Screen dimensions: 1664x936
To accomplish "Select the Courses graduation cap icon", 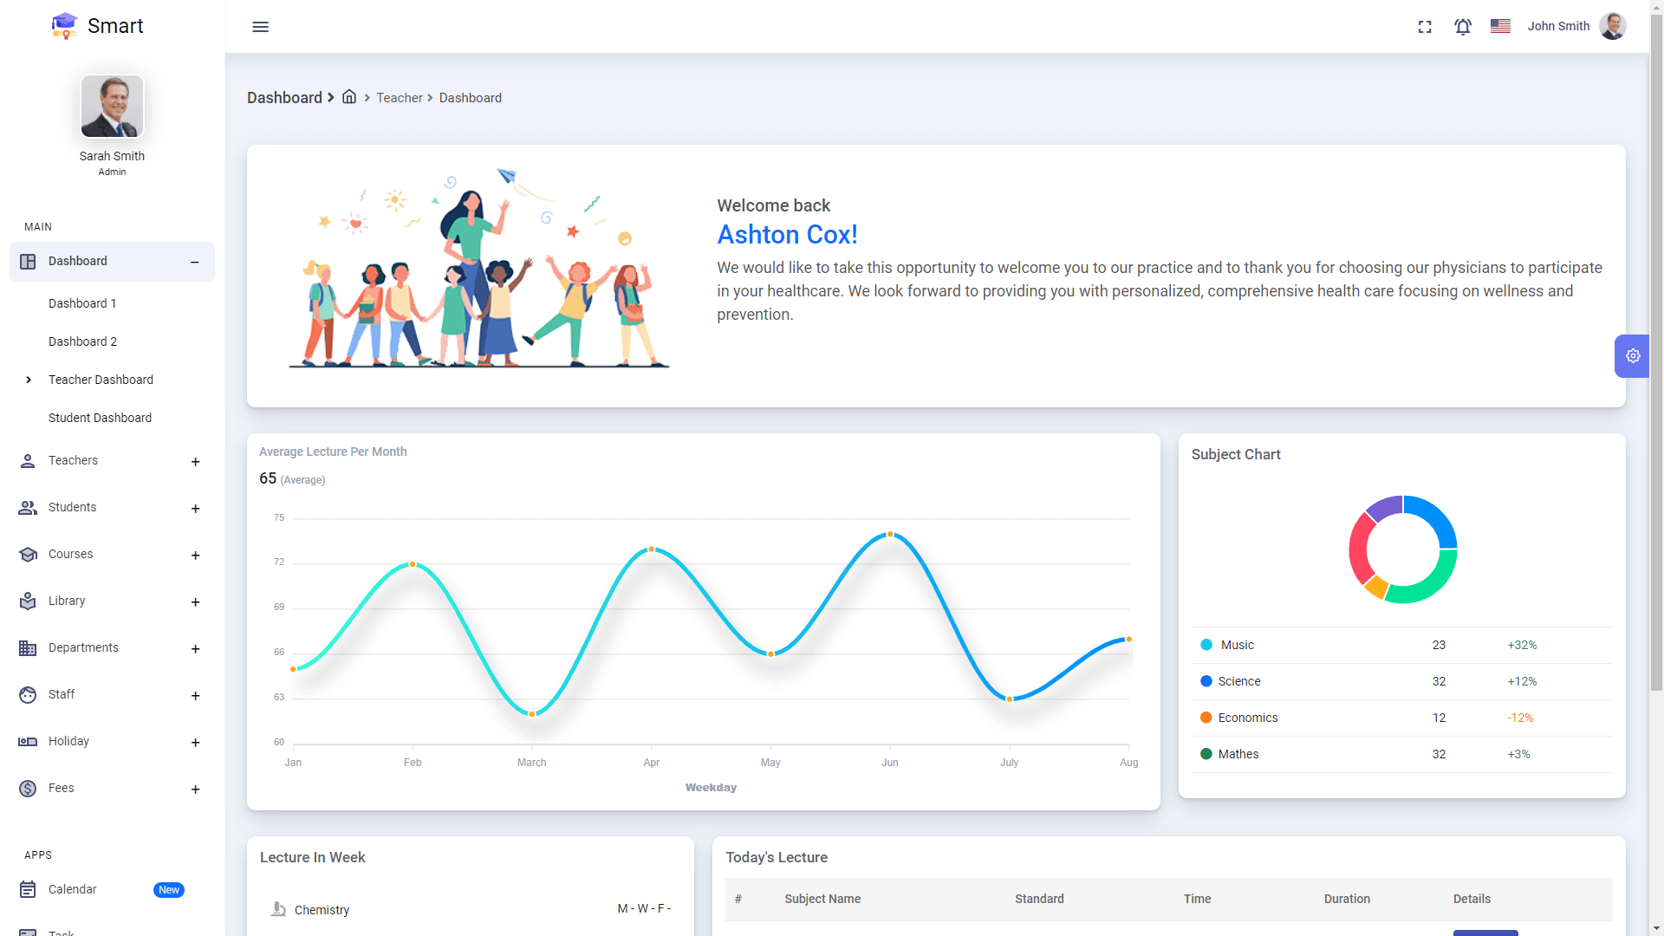I will (x=28, y=554).
